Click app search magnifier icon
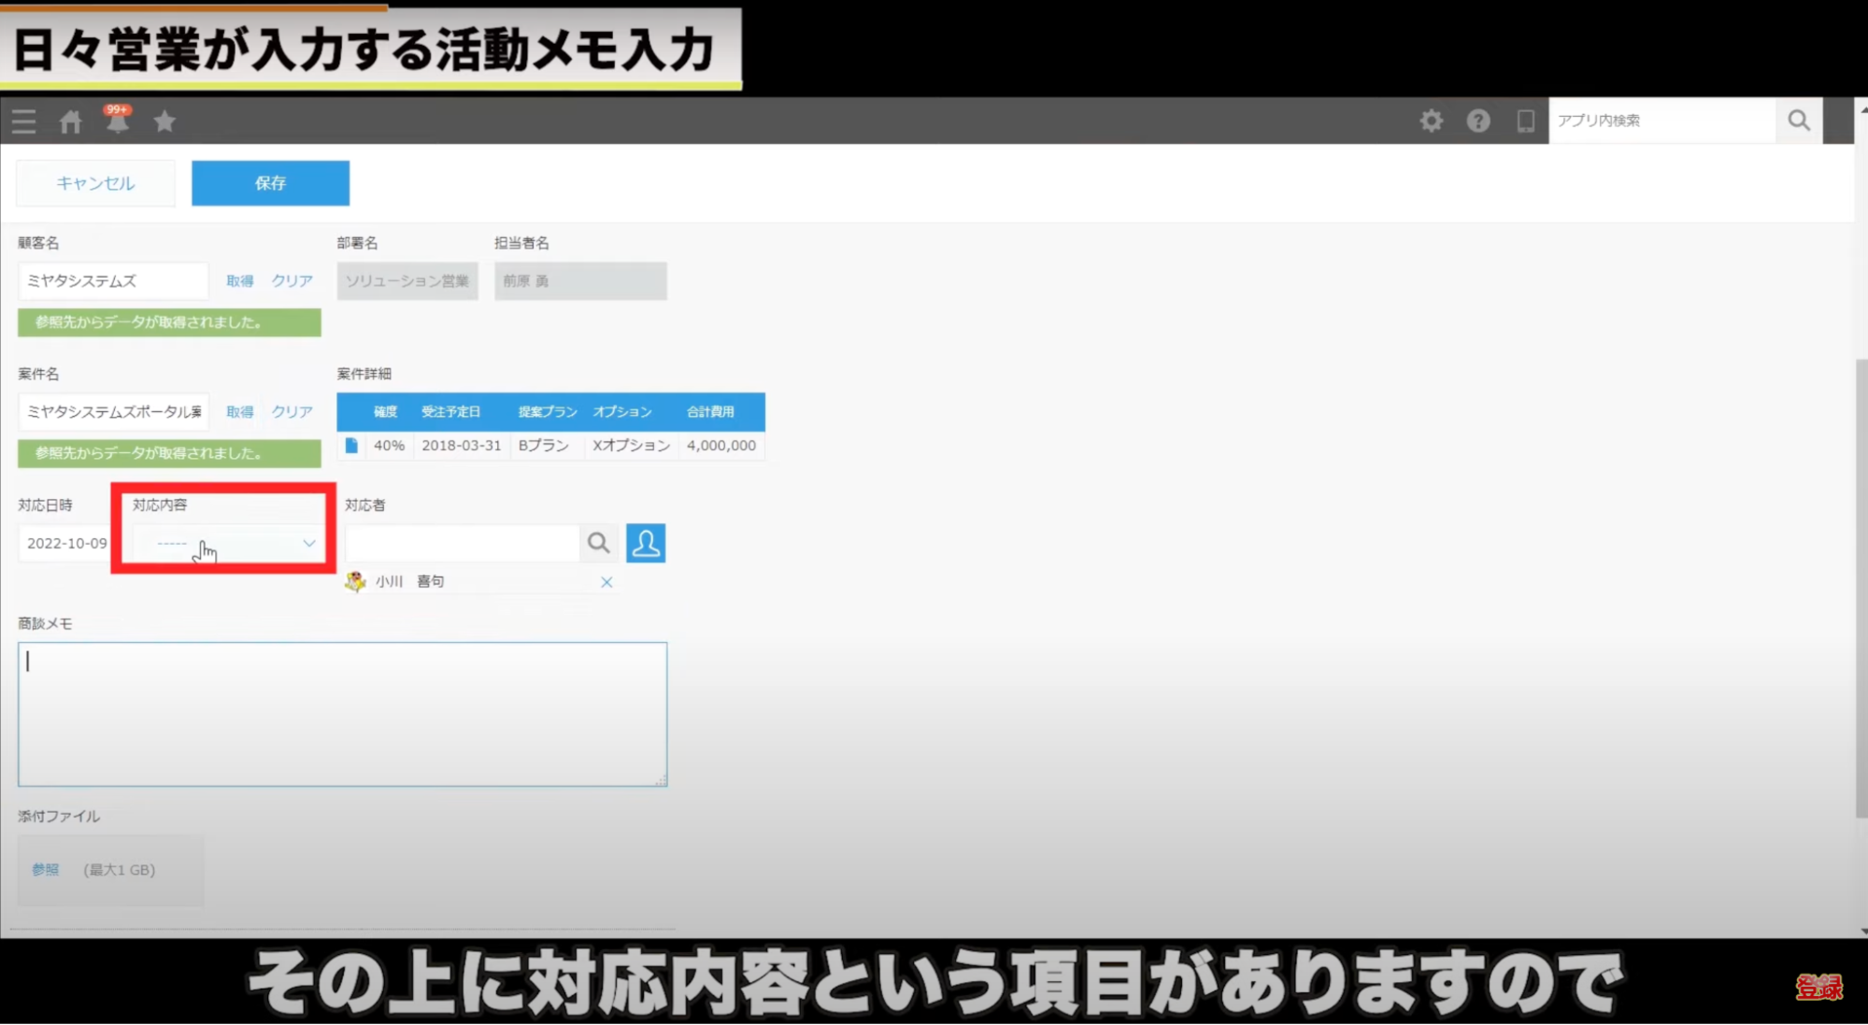The width and height of the screenshot is (1868, 1025). [1798, 121]
